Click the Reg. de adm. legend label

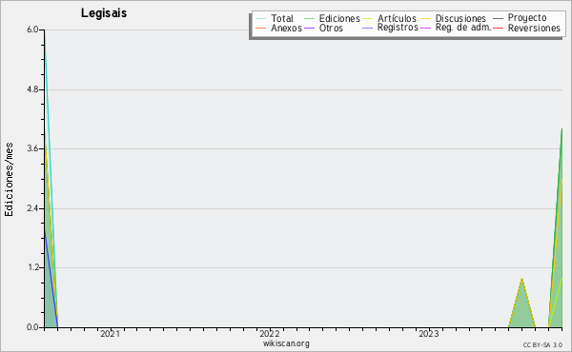(463, 28)
